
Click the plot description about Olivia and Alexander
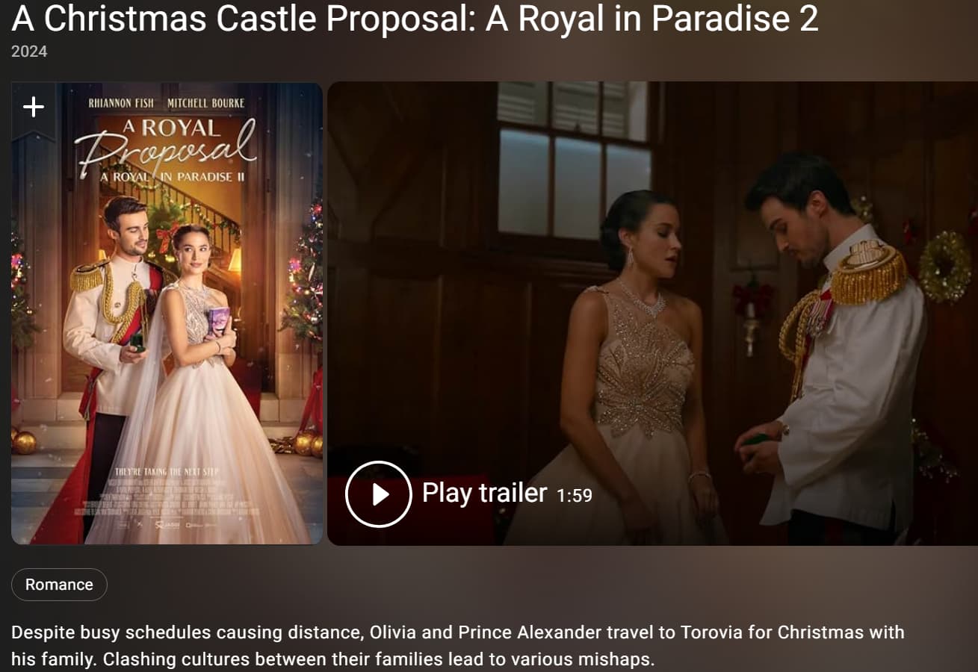(x=458, y=646)
